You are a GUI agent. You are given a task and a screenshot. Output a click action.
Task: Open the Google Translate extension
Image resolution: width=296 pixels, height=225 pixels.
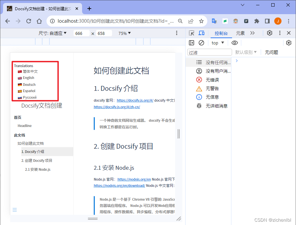[x=214, y=21]
